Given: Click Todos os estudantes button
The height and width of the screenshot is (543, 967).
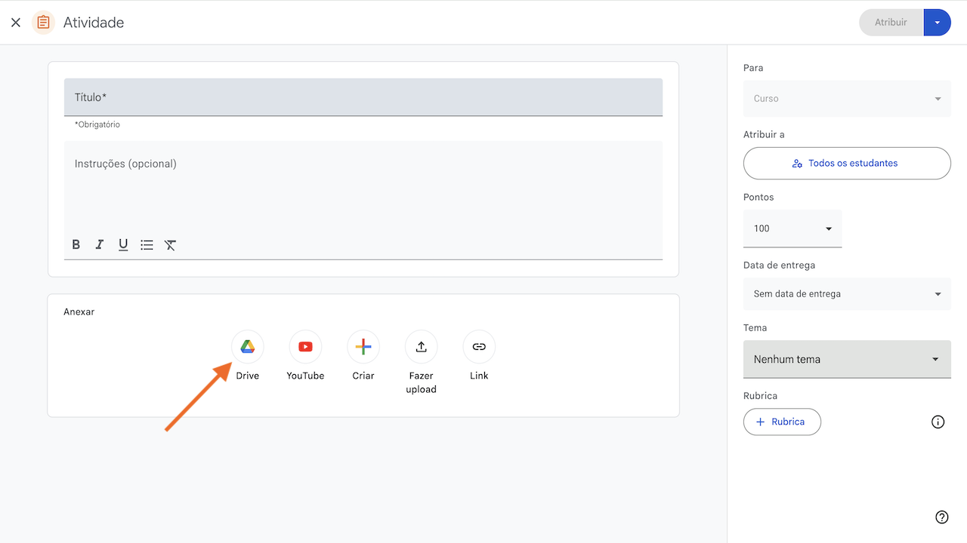Looking at the screenshot, I should point(847,163).
